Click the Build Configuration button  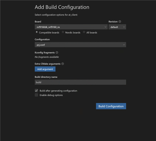pyautogui.click(x=111, y=106)
